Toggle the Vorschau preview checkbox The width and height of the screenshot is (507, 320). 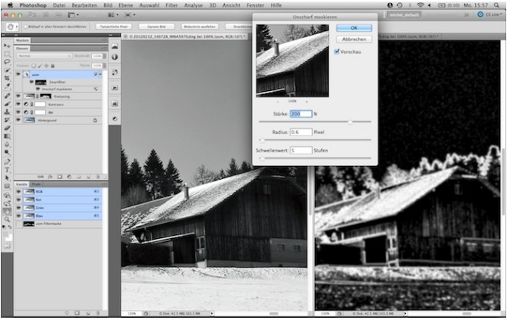(337, 52)
